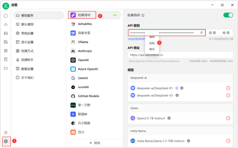238x148 pixels.
Task: Select 常规设置 settings section
Action: click(39, 33)
